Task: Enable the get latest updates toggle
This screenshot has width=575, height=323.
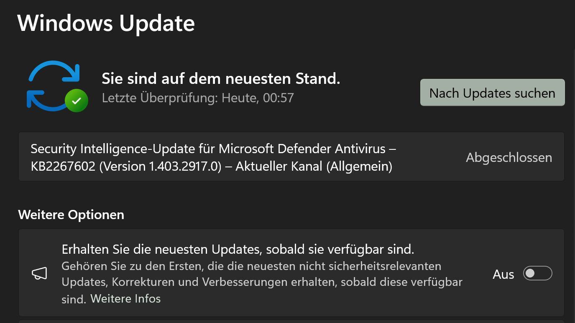Action: pos(537,273)
